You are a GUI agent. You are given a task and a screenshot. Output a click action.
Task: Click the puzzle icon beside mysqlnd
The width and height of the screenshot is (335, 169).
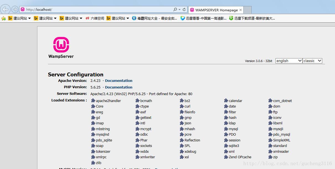click(93, 134)
